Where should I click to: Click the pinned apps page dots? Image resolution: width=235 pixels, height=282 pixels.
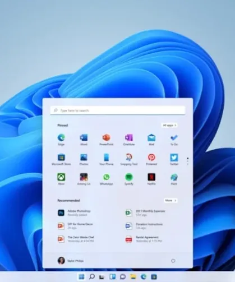188,161
